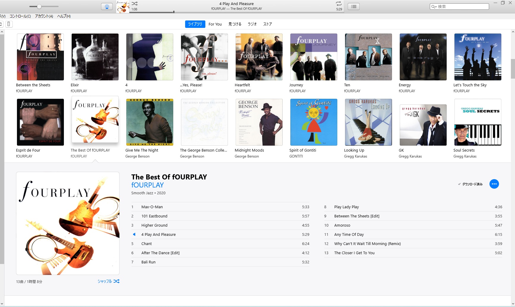The width and height of the screenshot is (515, 307).
Task: Open the more options blue button
Action: click(x=494, y=184)
